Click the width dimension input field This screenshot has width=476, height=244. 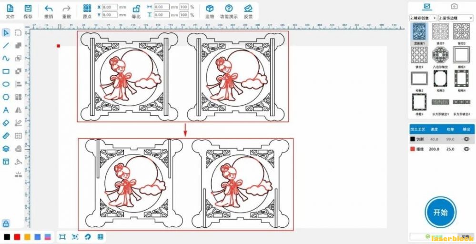162,7
